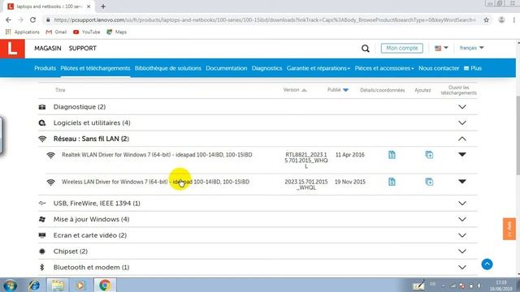Screen dimensions: 520x292
Task: Open Pièces et accessoires menu
Action: [x=384, y=68]
